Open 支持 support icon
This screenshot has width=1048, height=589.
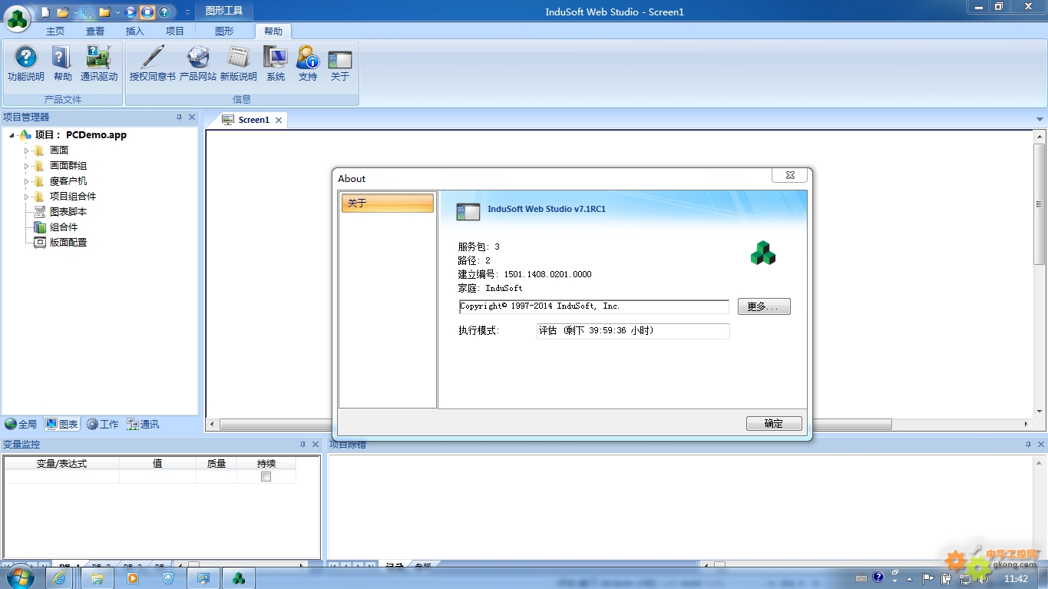pyautogui.click(x=308, y=63)
